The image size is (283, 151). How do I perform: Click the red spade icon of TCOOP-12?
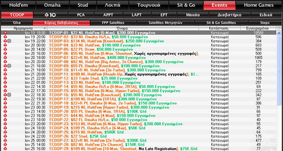click(5, 78)
